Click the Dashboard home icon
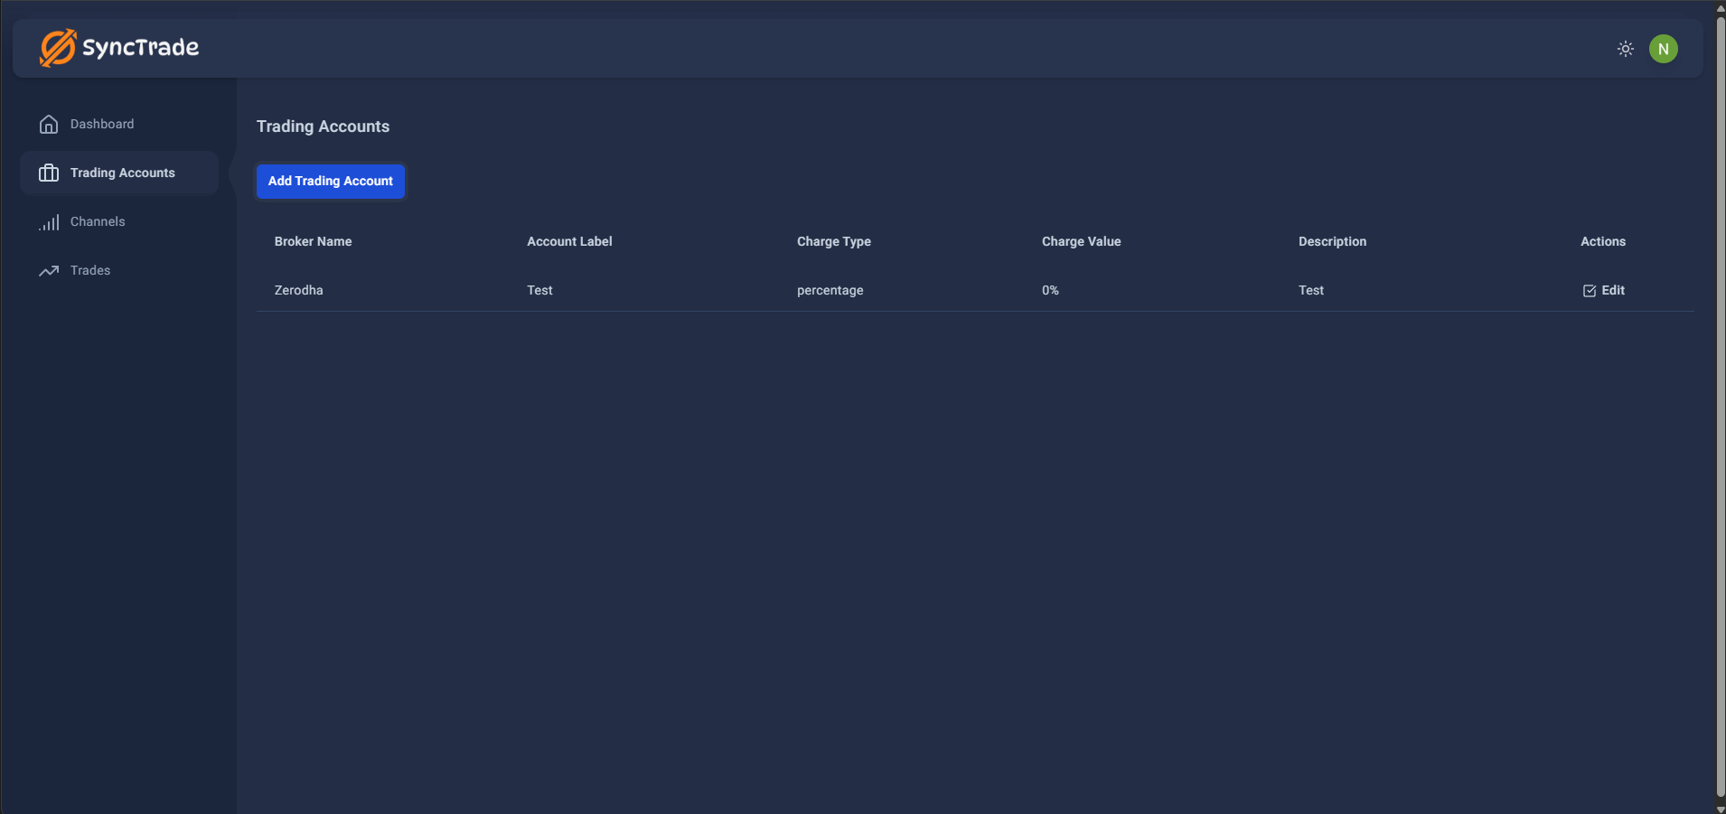 [x=49, y=125]
